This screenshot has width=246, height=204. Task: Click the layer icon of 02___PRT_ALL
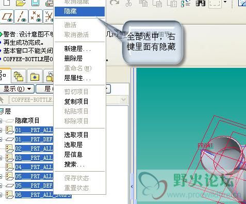coord(10,149)
